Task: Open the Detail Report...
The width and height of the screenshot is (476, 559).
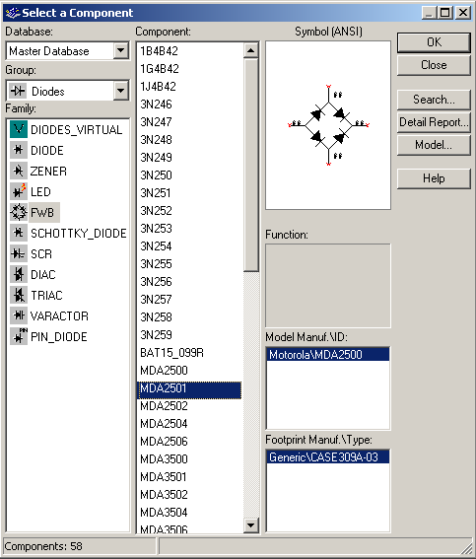Action: 434,122
